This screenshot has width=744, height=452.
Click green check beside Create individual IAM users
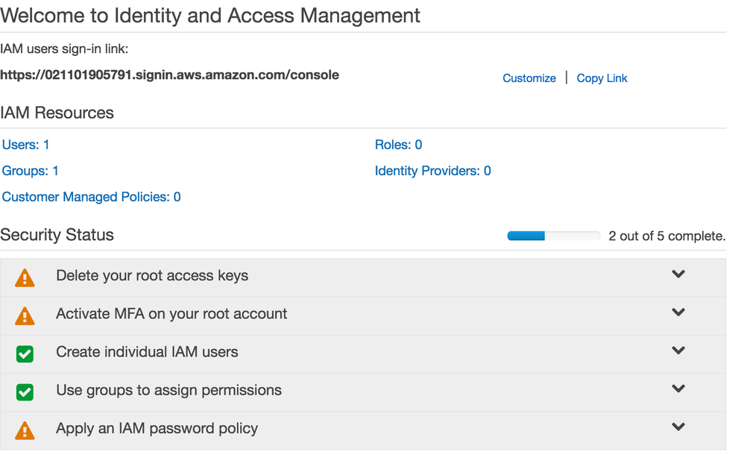pos(25,354)
